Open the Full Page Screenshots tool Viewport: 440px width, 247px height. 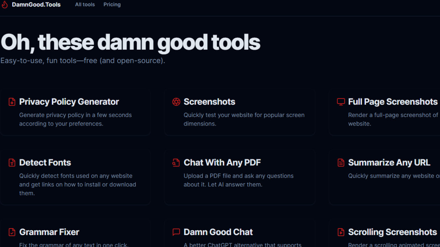[x=393, y=102]
